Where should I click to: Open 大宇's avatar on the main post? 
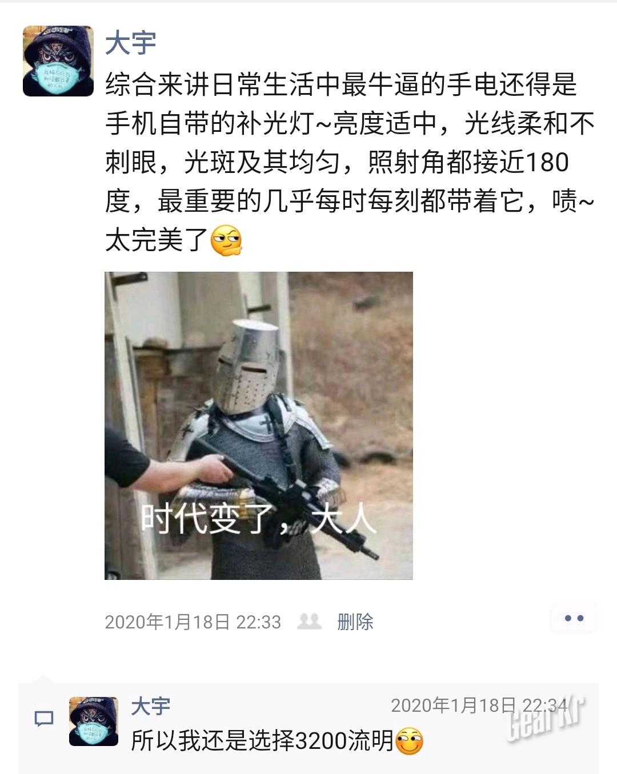[58, 61]
